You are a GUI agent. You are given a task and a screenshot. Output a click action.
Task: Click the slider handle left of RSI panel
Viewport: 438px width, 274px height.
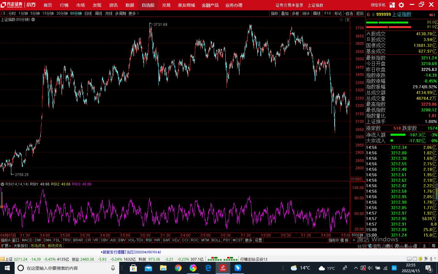[2, 207]
